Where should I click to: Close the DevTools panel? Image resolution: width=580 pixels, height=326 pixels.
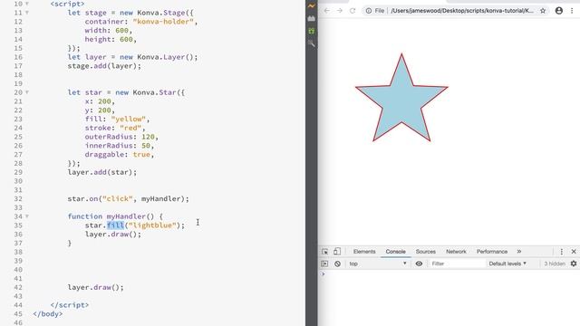574,252
